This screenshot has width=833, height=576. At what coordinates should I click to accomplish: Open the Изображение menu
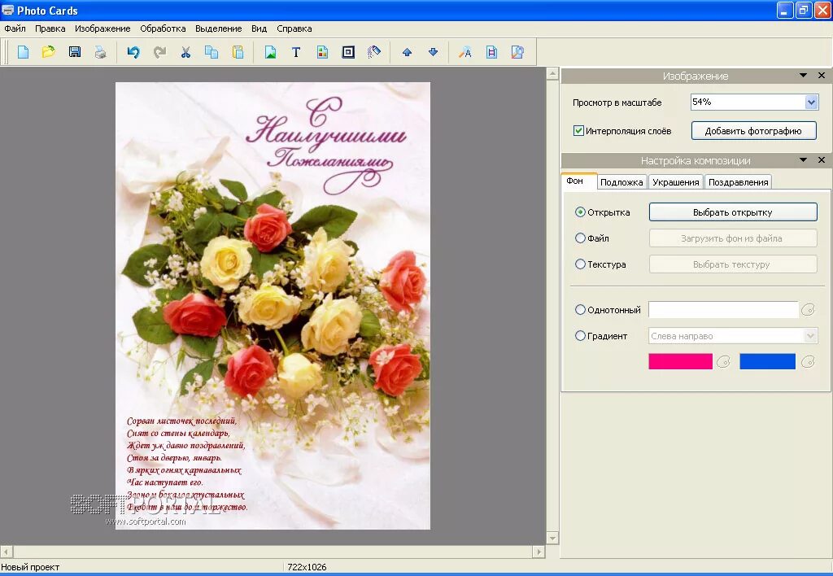coord(102,28)
